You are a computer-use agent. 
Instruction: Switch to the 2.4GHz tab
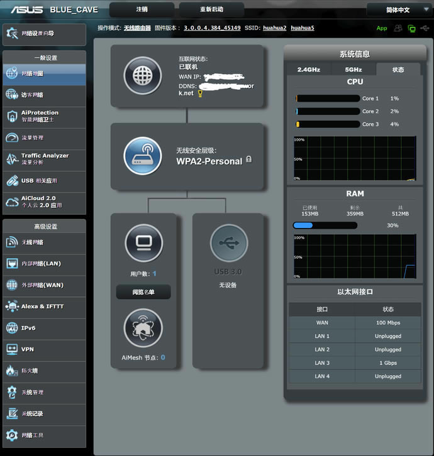click(309, 70)
